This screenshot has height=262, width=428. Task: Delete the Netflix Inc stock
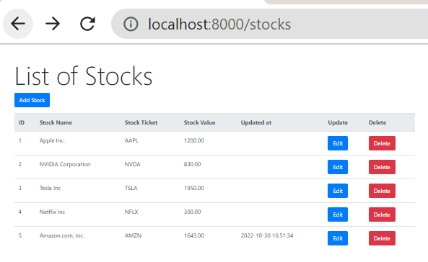[x=382, y=214]
